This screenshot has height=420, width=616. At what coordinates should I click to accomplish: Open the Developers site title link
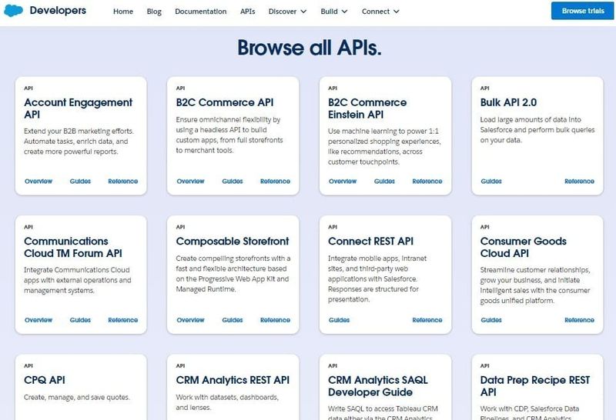(58, 11)
